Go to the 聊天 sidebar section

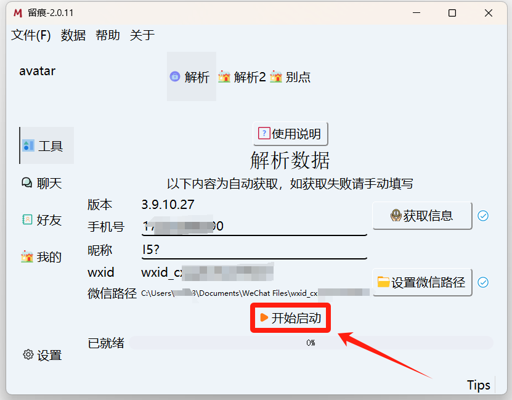tap(42, 183)
